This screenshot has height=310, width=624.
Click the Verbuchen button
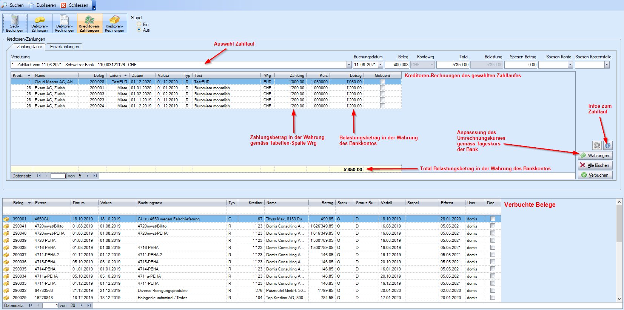[595, 175]
